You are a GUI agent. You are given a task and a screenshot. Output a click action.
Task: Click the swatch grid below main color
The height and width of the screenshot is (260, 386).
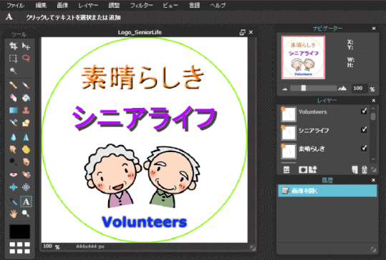[20, 248]
